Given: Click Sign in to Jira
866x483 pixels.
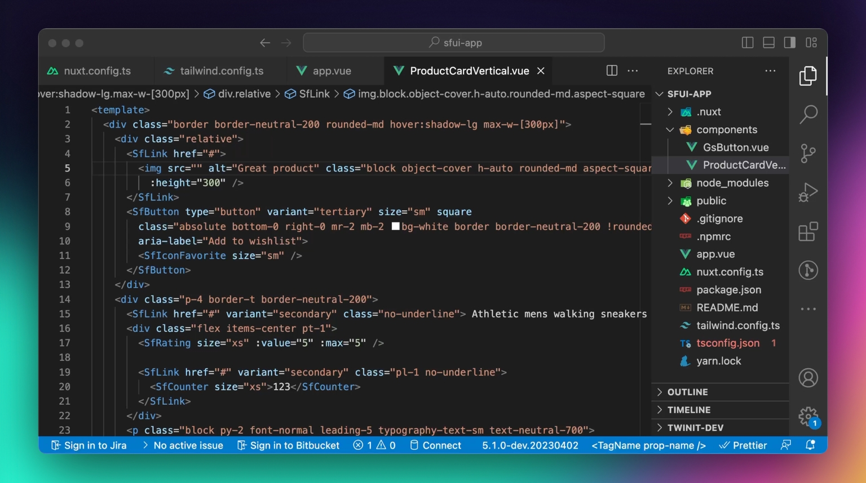Looking at the screenshot, I should pyautogui.click(x=89, y=445).
